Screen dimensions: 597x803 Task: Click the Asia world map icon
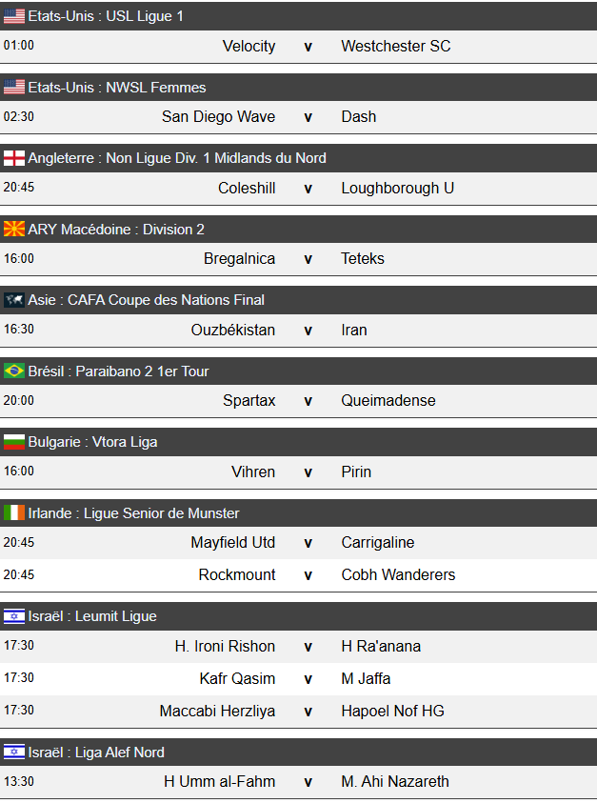point(14,300)
